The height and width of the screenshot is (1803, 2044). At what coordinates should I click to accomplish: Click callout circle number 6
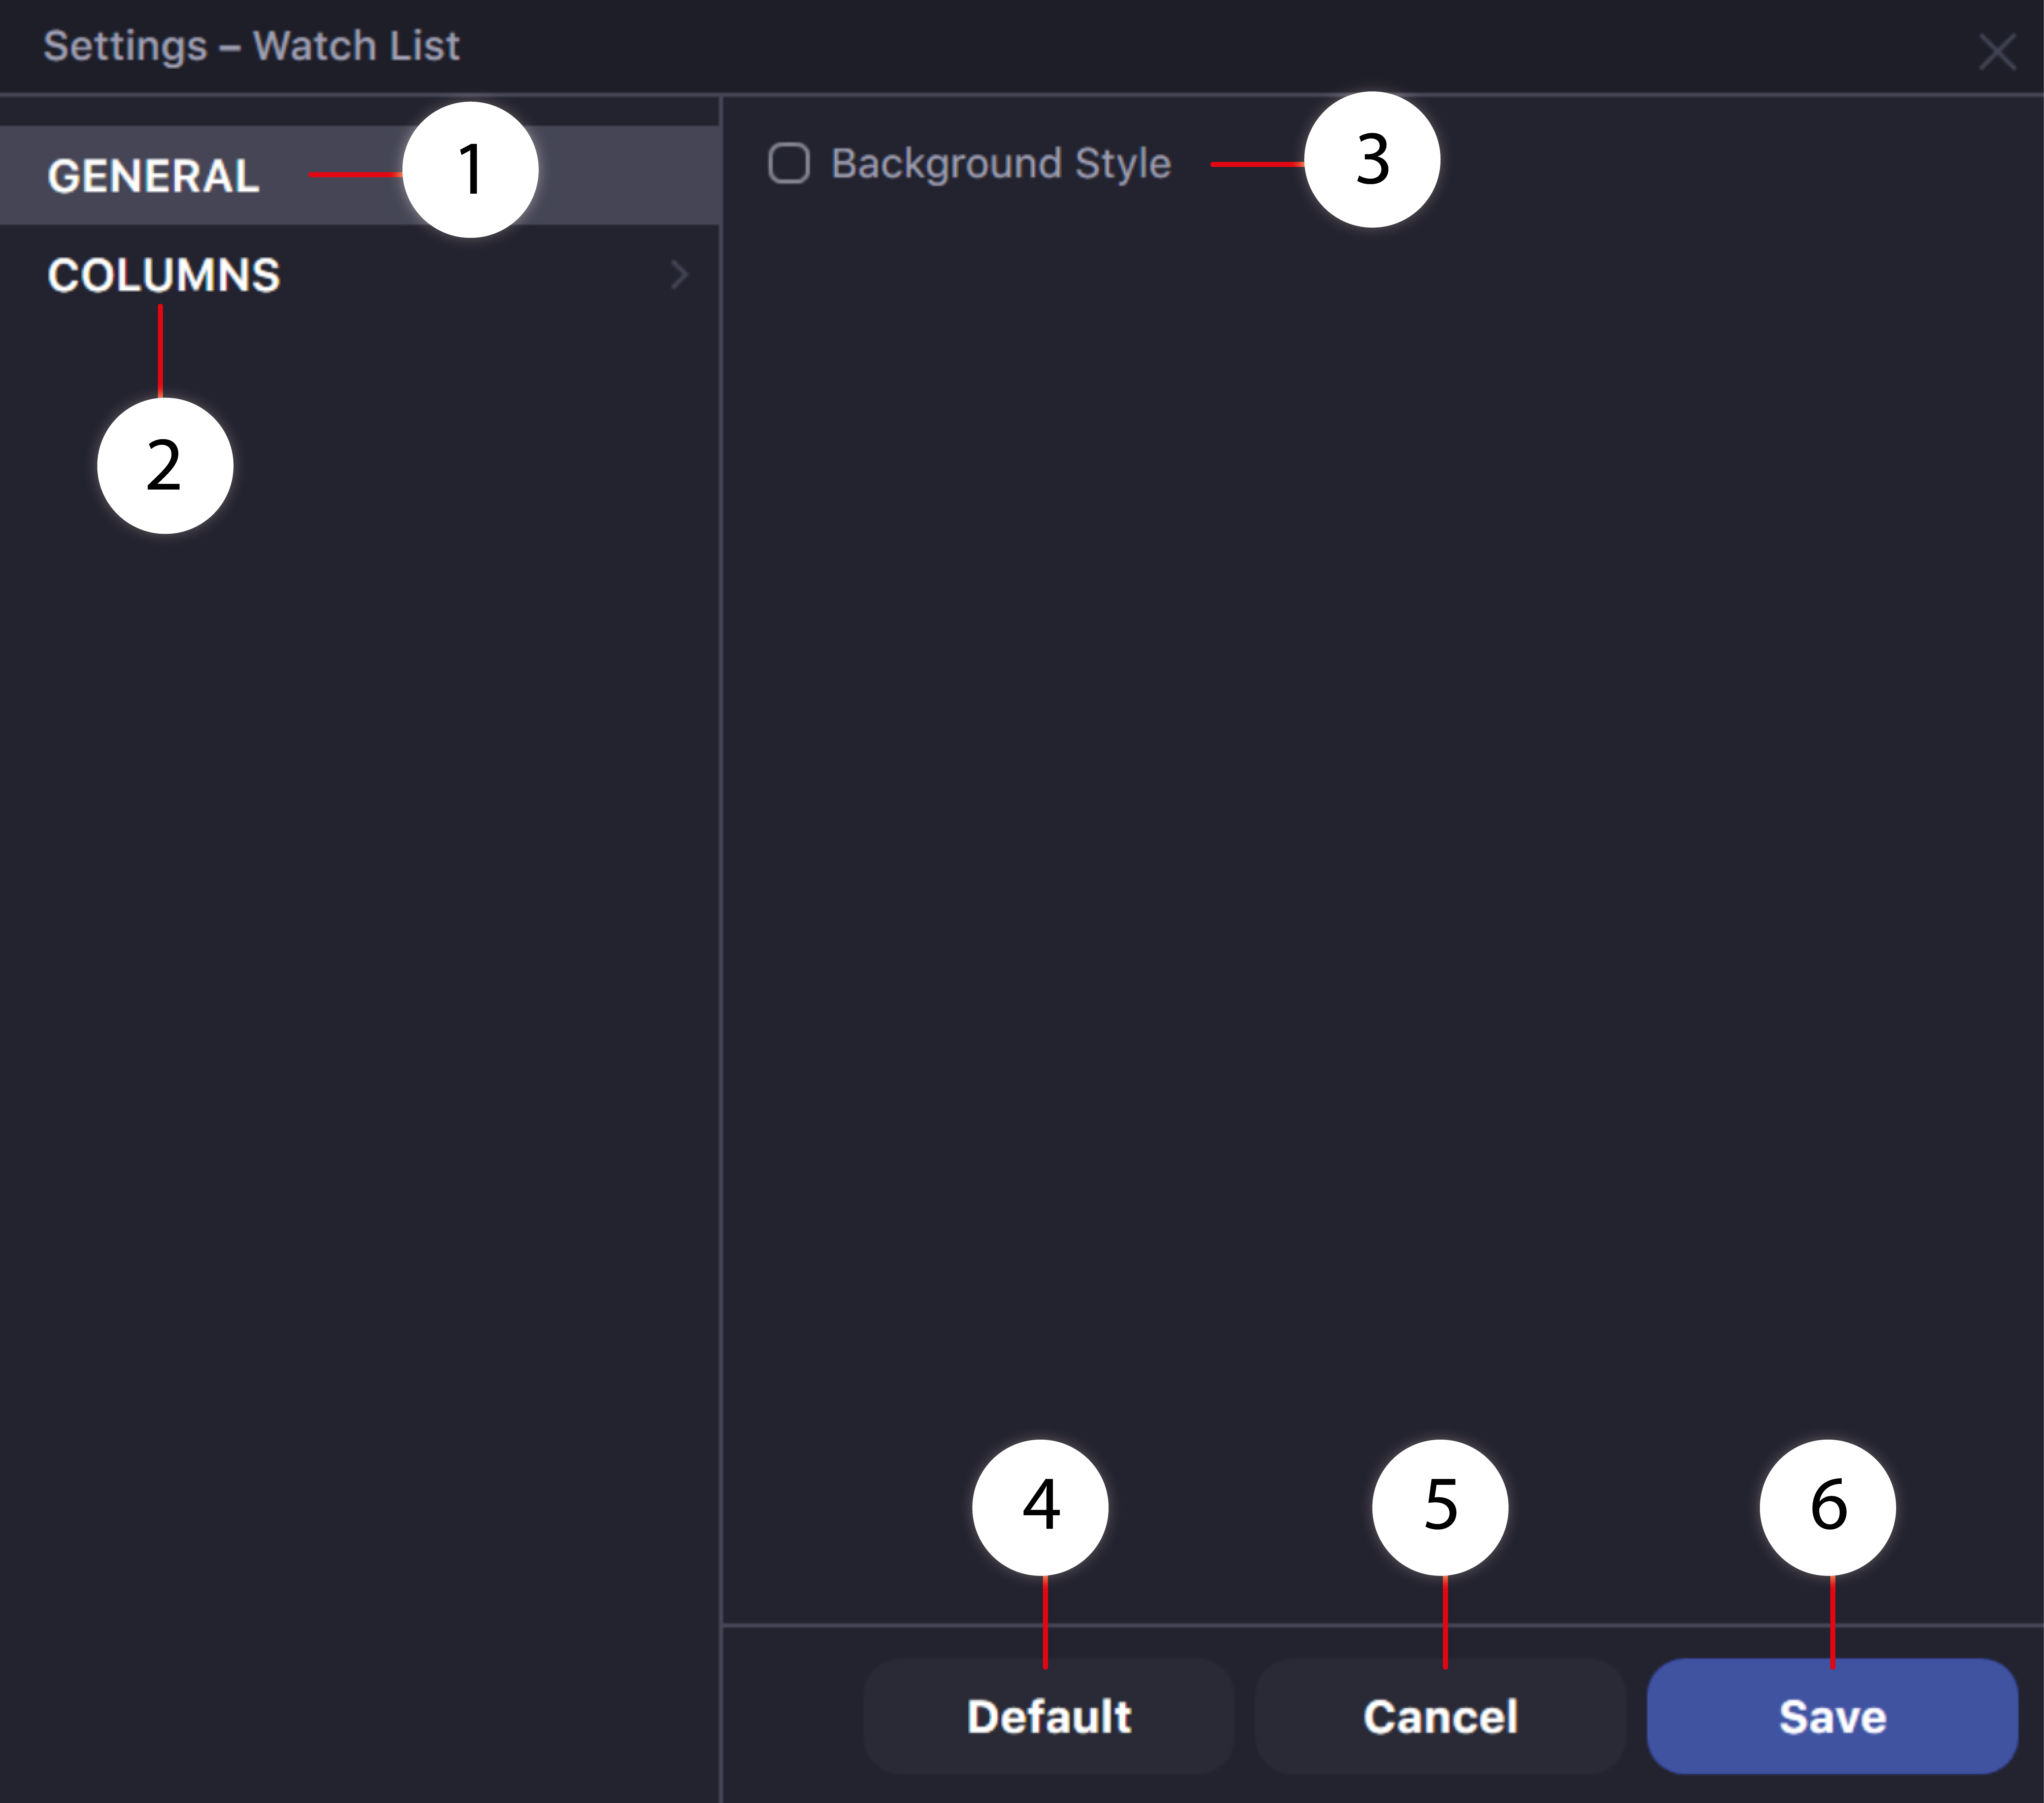(x=1828, y=1507)
